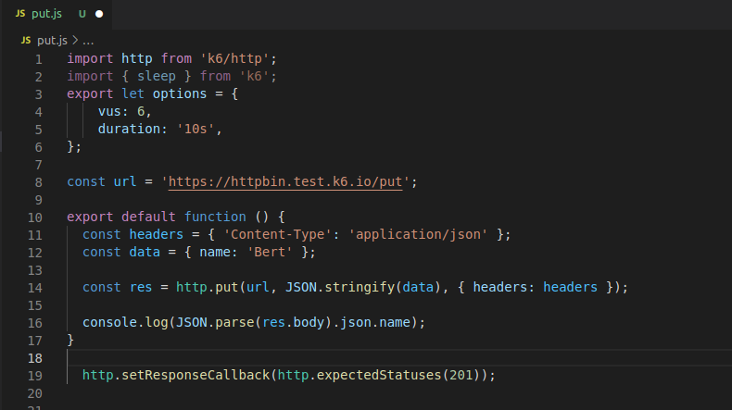Click the closing brace on line 17
Screen dimensions: 732x410
pyautogui.click(x=70, y=340)
